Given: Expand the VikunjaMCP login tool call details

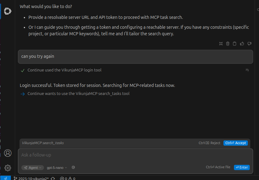Looking at the screenshot, I should [247, 70].
